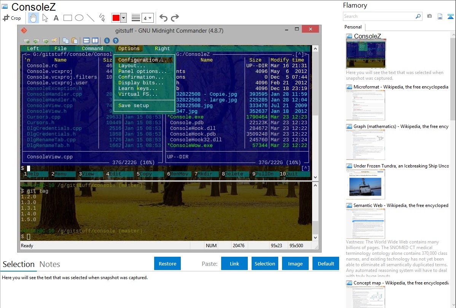The height and width of the screenshot is (308, 456).
Task: Click the blue Selection paste button
Action: coord(265,264)
